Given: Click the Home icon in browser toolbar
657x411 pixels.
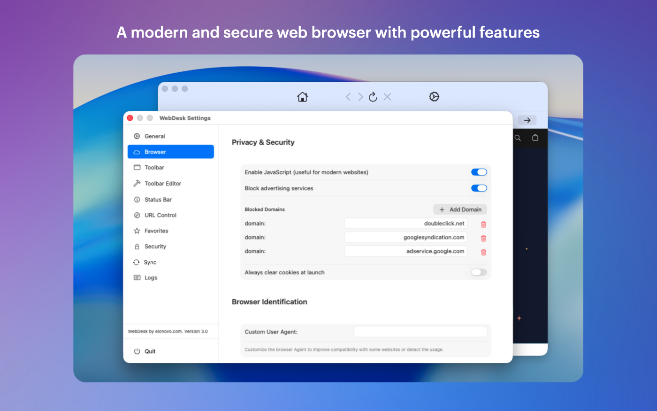Looking at the screenshot, I should (303, 97).
